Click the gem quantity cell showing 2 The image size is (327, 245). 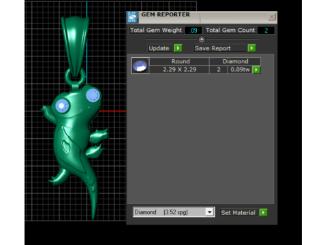click(219, 69)
